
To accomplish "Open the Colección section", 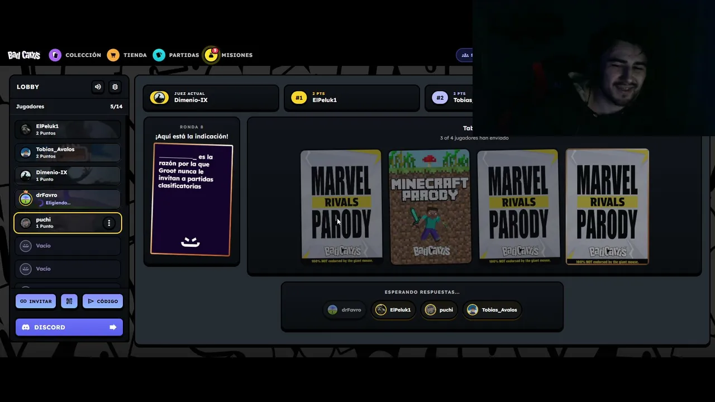I will click(75, 55).
